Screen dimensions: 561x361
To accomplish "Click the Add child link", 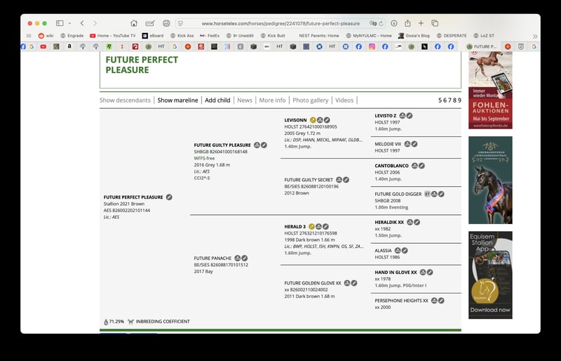I will pyautogui.click(x=217, y=100).
